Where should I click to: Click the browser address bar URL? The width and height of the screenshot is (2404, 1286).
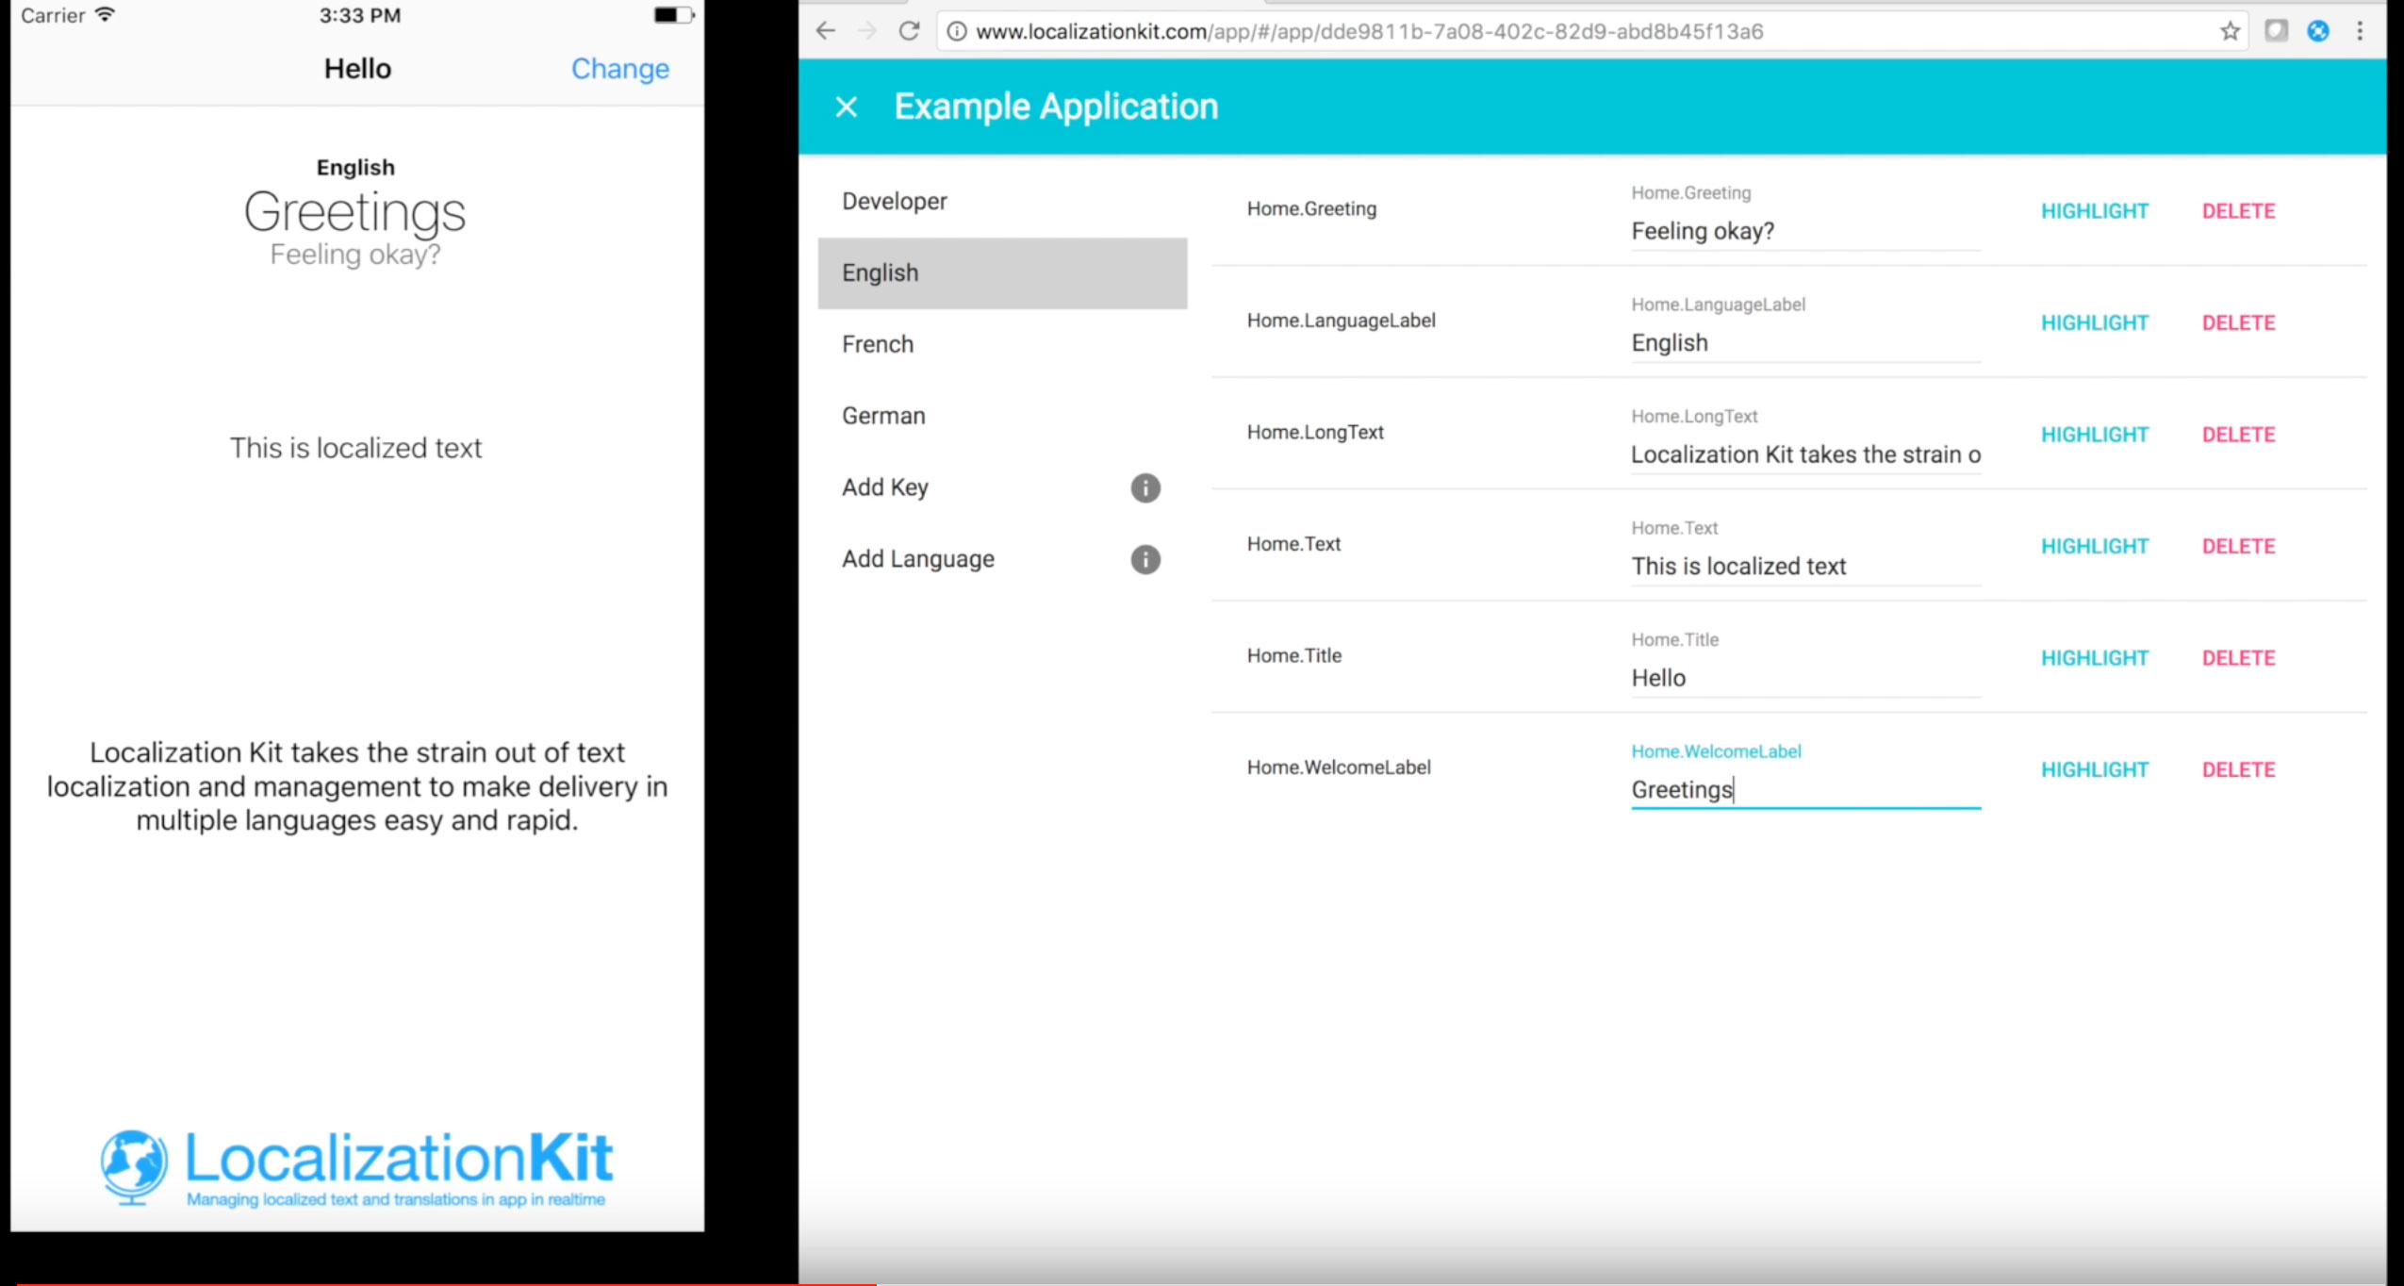(x=1367, y=31)
